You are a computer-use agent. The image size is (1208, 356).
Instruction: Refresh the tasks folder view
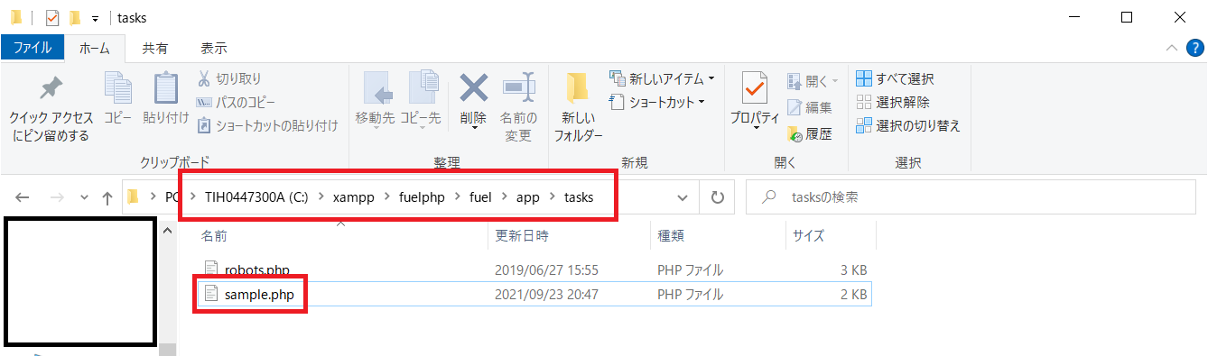point(717,197)
